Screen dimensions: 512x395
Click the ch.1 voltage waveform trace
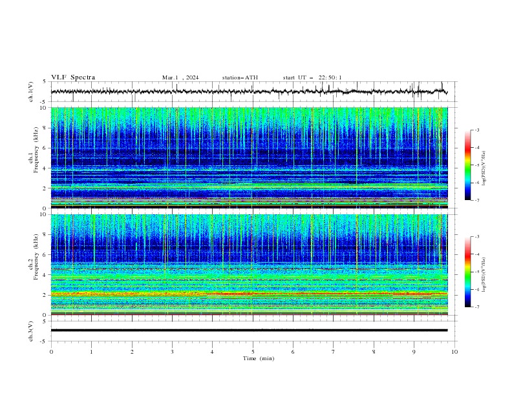tap(249, 92)
